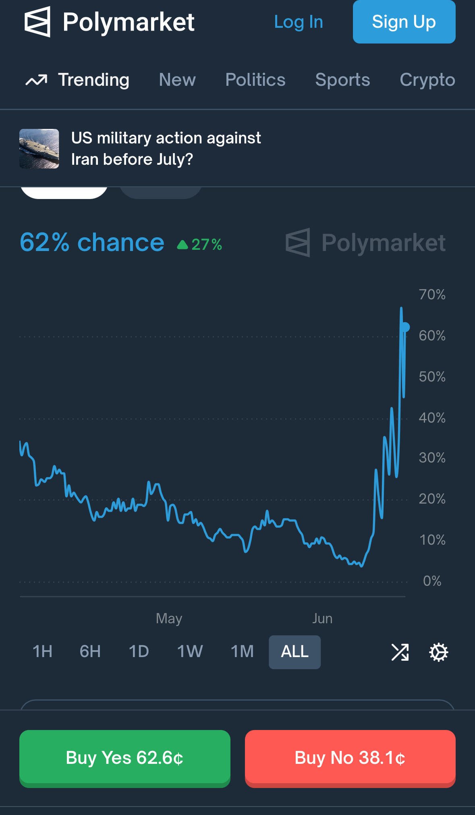This screenshot has width=475, height=815.
Task: Click the green up-triangle 27% indicator
Action: click(x=200, y=244)
